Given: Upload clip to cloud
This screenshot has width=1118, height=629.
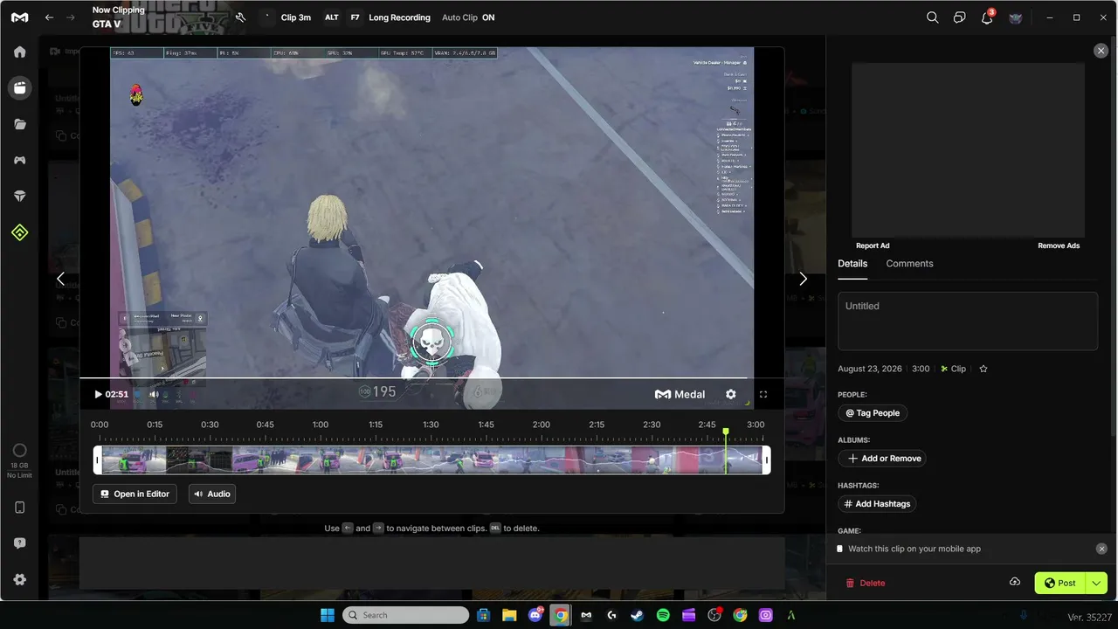Looking at the screenshot, I should click(x=1015, y=583).
